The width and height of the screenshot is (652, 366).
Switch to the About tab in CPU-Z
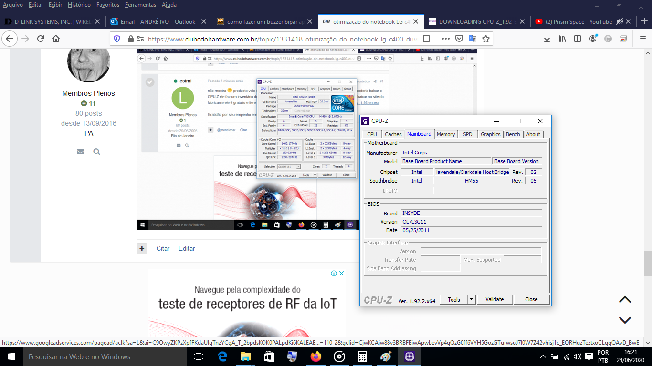(533, 134)
